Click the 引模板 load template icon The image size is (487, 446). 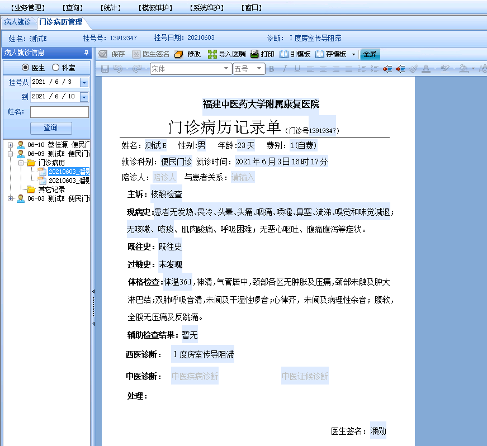point(283,54)
